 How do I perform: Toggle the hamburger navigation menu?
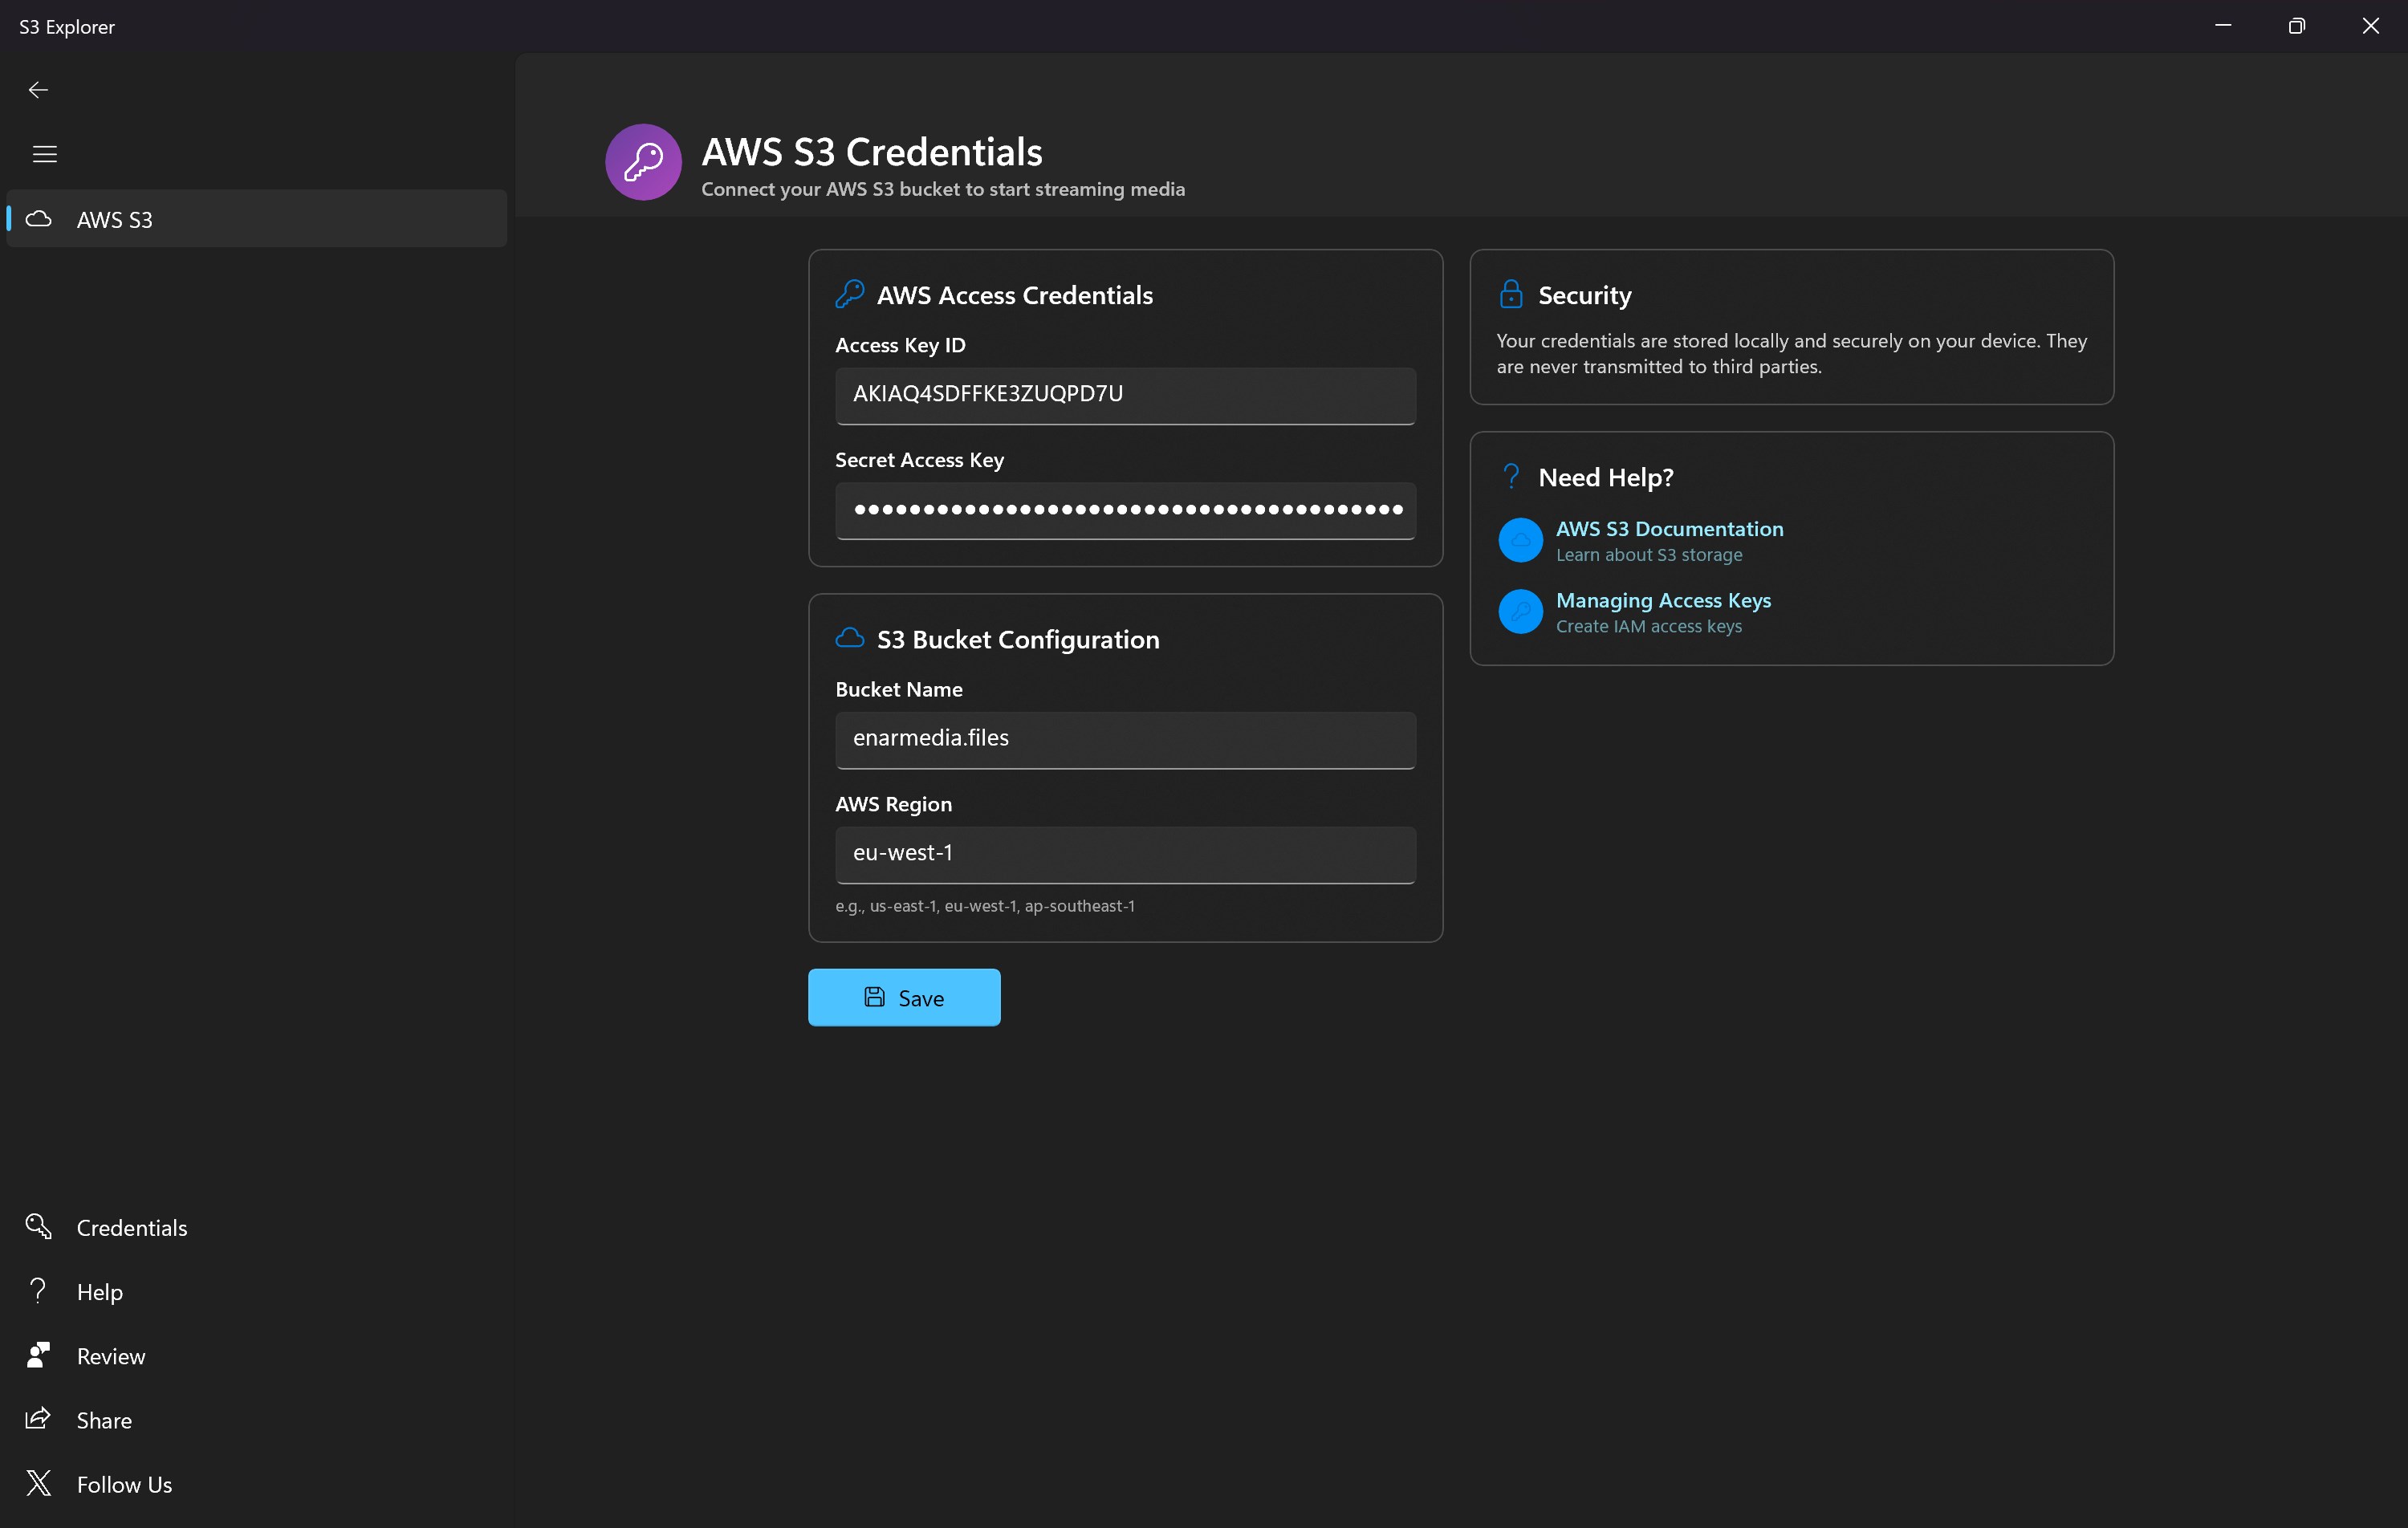tap(45, 154)
